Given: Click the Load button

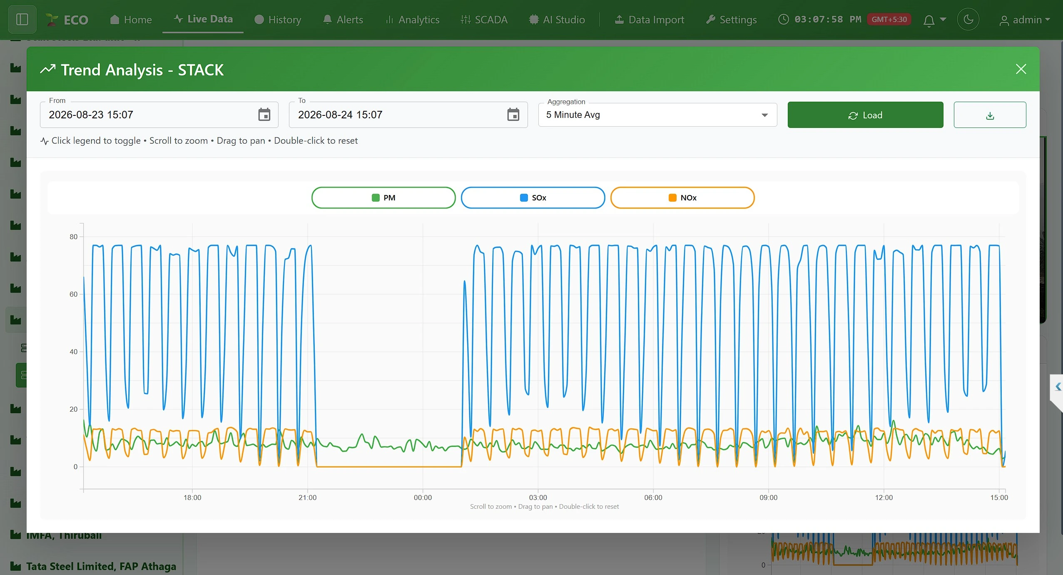Looking at the screenshot, I should (865, 115).
